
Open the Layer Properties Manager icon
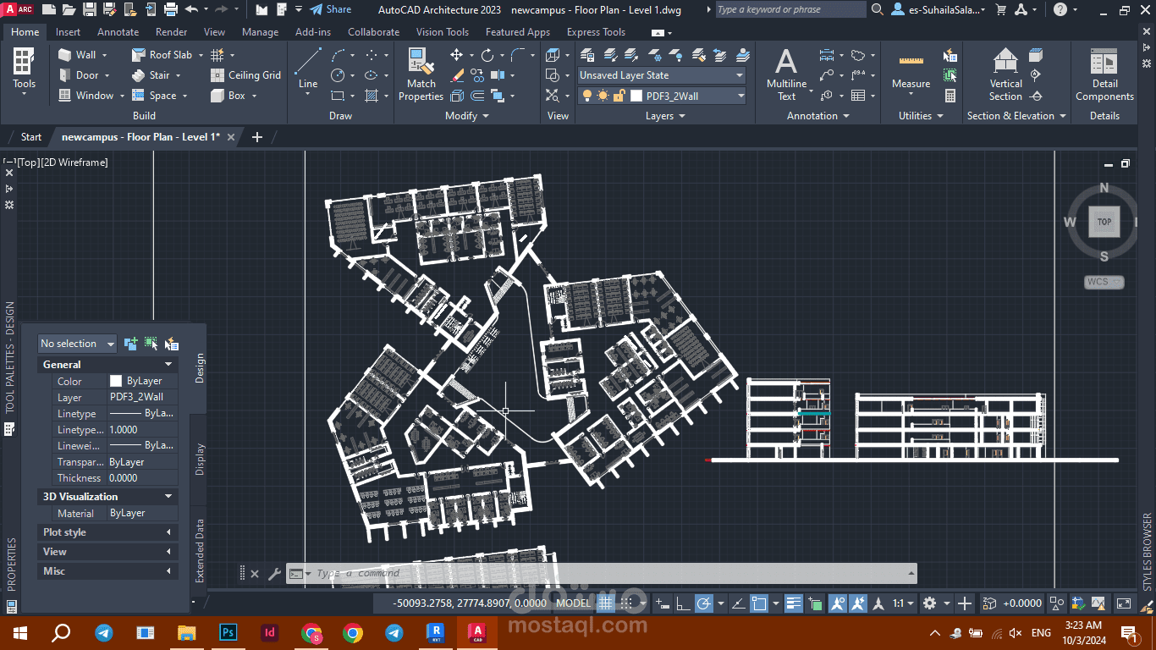pos(588,55)
